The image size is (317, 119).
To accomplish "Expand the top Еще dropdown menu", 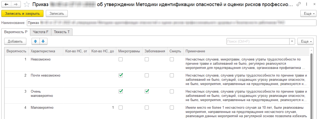I will pos(308,13).
